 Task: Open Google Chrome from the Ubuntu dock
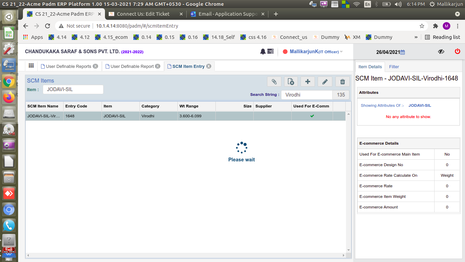click(9, 81)
